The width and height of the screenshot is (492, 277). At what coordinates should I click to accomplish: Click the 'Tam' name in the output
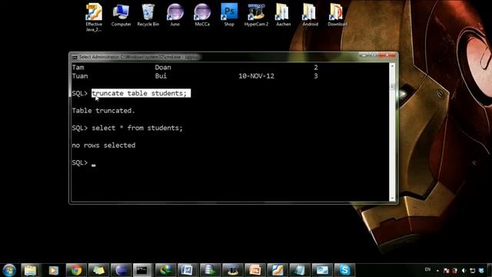click(78, 67)
